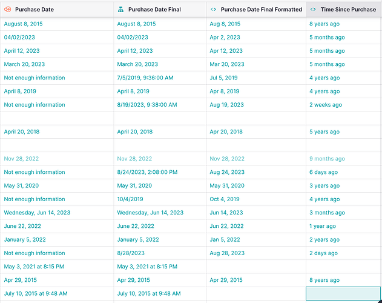Click 'August 8, 2015' in the Purchase Date column
The height and width of the screenshot is (303, 382).
click(57, 24)
